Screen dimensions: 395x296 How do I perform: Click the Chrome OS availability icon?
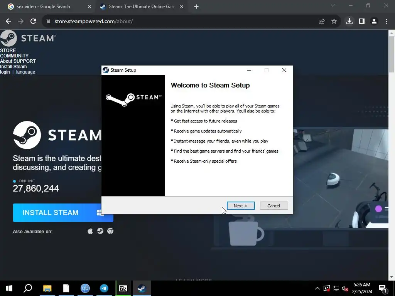[110, 231]
